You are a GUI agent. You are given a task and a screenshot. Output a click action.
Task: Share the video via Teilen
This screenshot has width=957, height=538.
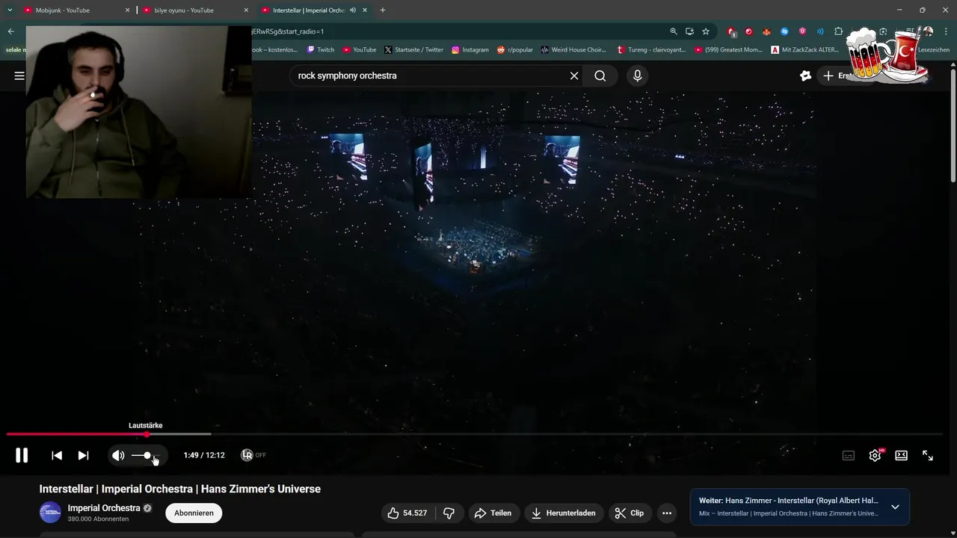click(493, 513)
